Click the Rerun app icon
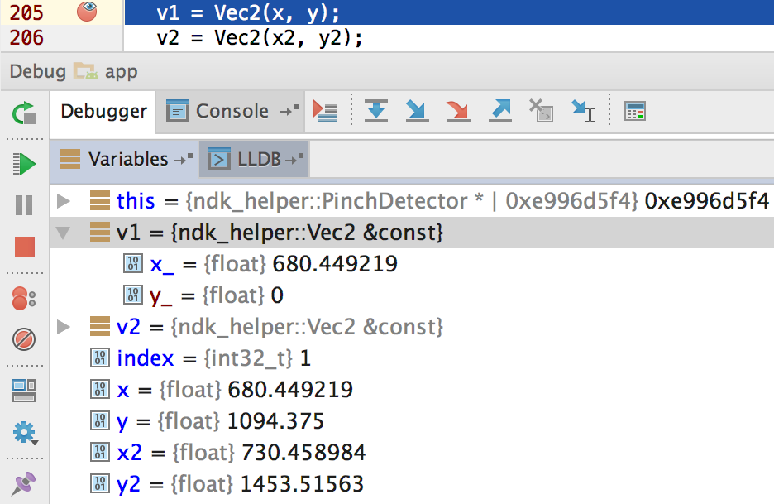The image size is (774, 504). 25,113
